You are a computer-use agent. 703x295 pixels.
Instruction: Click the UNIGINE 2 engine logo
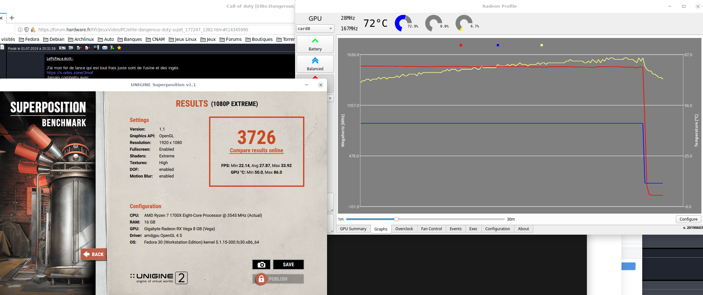coord(159,278)
